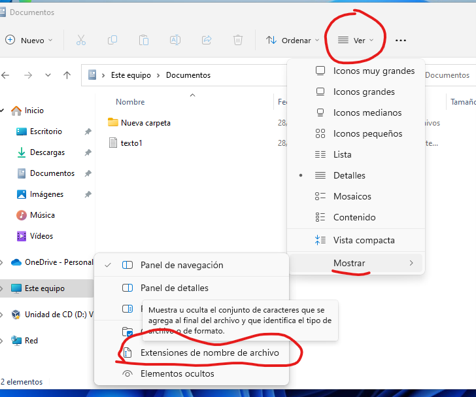
Task: Click the Share icon in toolbar
Action: (207, 41)
